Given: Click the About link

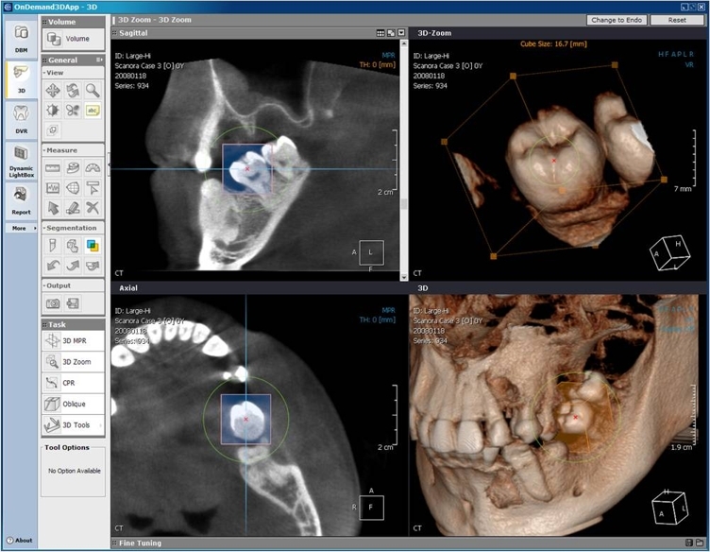Looking at the screenshot, I should (20, 541).
